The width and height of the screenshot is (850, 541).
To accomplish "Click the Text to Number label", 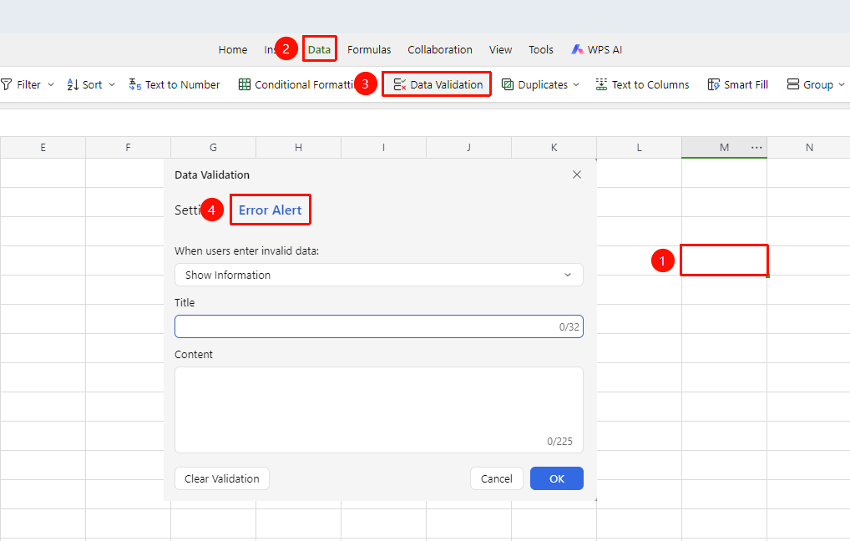I will (x=183, y=84).
